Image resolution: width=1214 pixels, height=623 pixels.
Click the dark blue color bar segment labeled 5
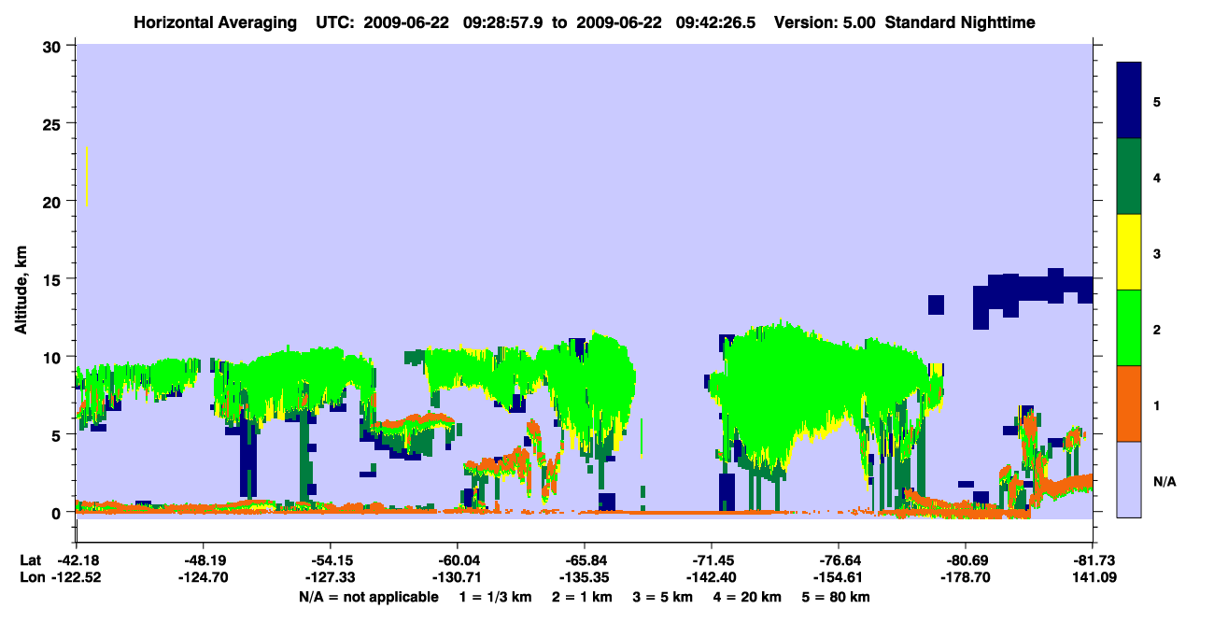pyautogui.click(x=1129, y=101)
